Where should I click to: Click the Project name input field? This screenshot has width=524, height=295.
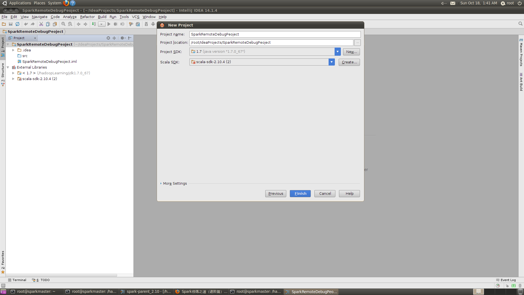pos(275,34)
